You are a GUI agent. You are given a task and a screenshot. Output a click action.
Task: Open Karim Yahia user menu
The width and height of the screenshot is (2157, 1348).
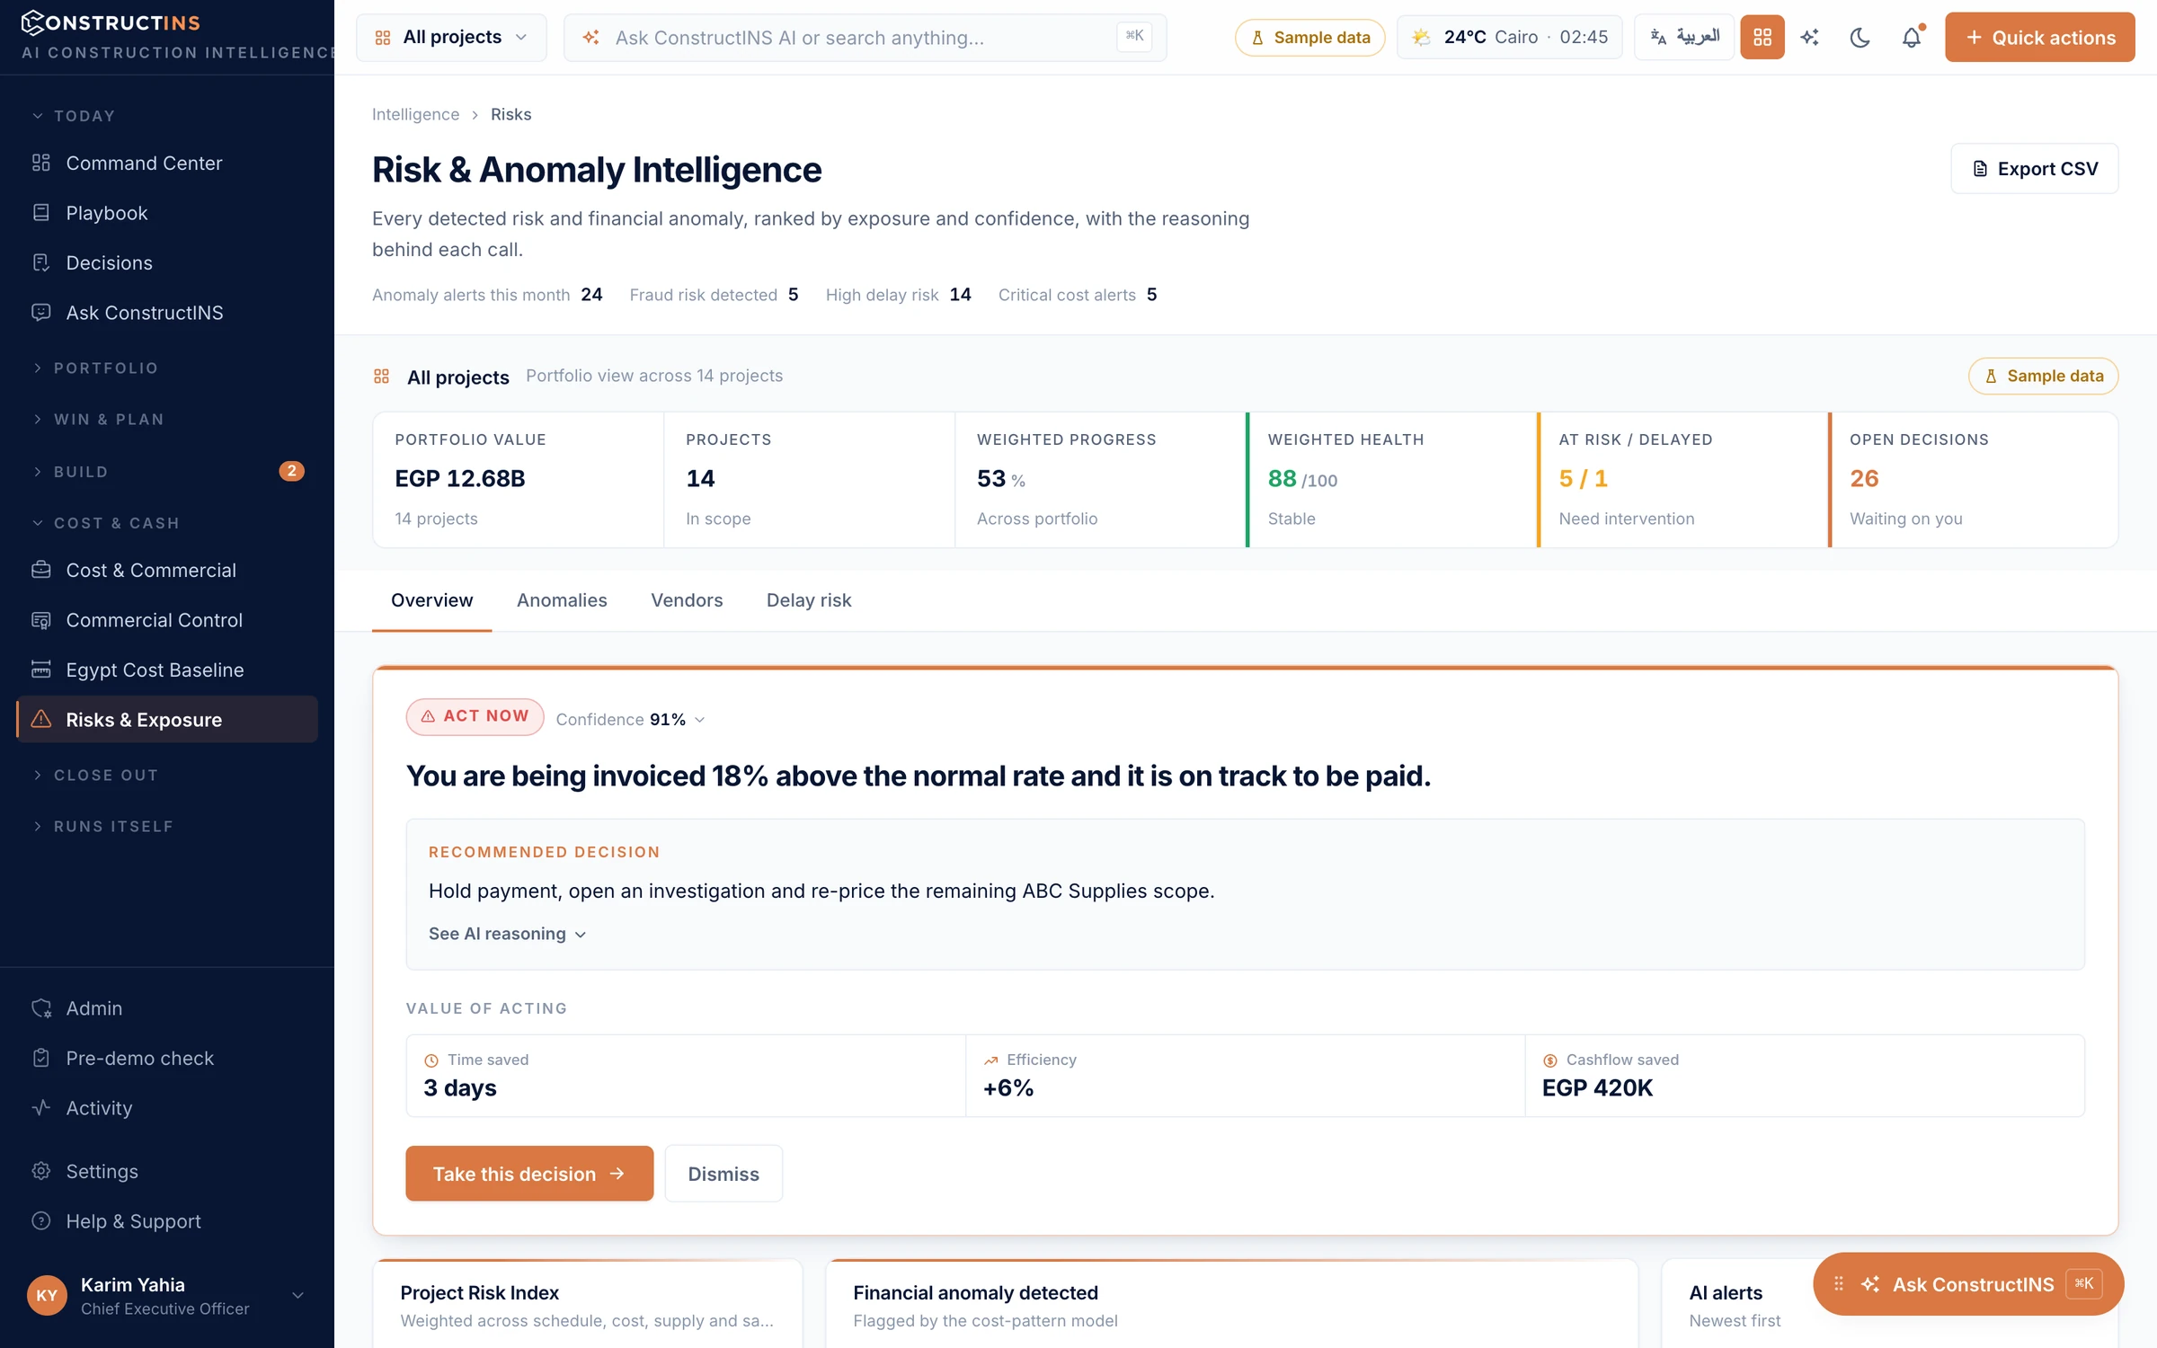coord(167,1296)
